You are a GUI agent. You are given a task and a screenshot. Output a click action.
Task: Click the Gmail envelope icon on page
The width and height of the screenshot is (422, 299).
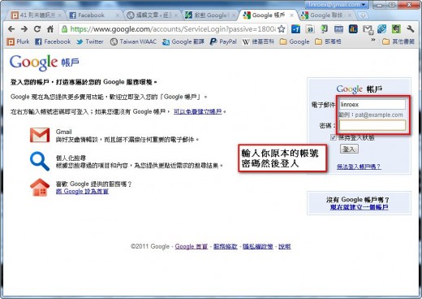[x=40, y=135]
